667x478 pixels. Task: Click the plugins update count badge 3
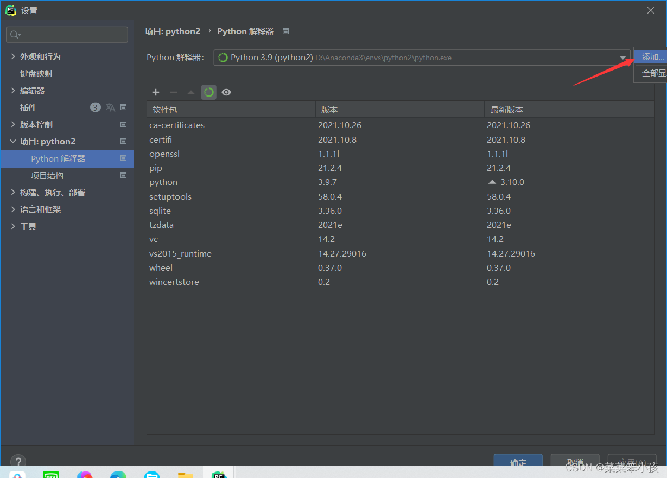(96, 107)
